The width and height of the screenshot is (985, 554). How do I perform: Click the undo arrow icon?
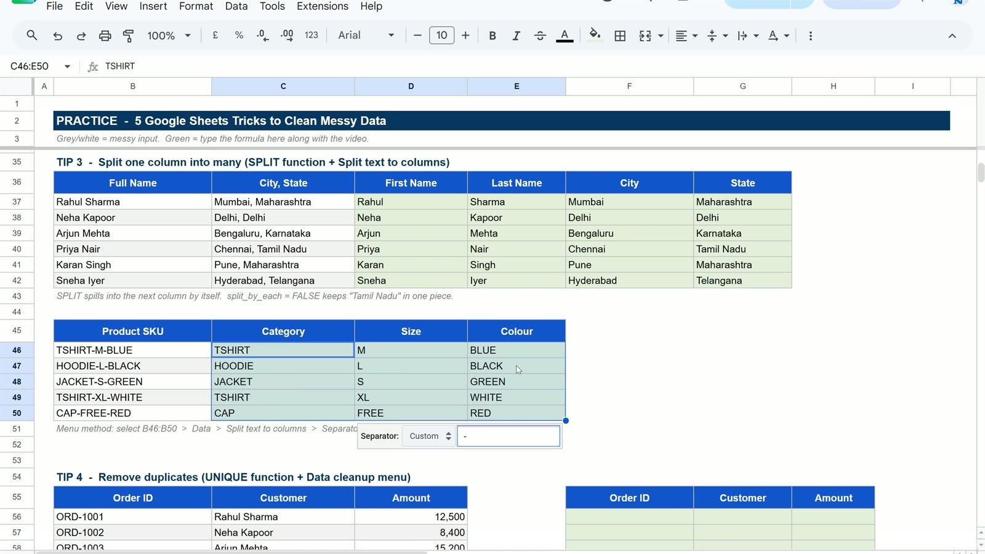[x=58, y=36]
